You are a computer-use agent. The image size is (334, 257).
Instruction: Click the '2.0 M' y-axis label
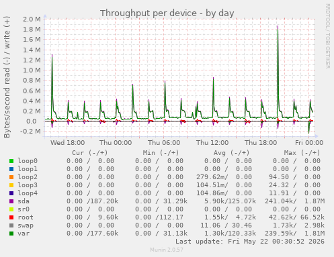coord(32,19)
